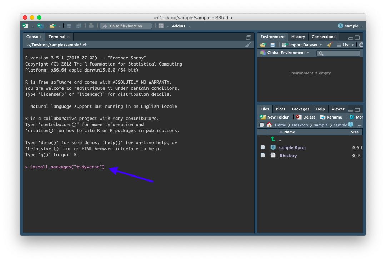The image size is (386, 262).
Task: Clear environment objects with broom icon
Action: coord(330,44)
